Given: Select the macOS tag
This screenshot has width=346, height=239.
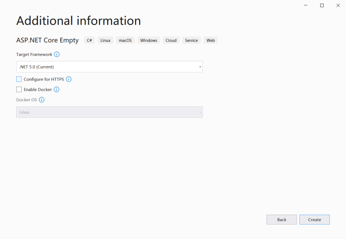Looking at the screenshot, I should 125,40.
